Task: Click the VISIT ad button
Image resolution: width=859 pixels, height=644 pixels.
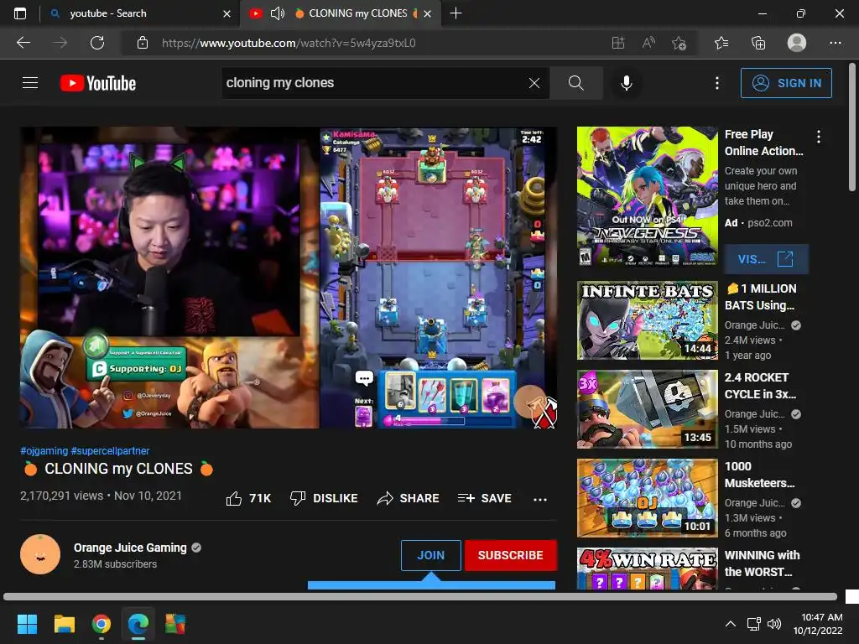Action: pos(766,259)
